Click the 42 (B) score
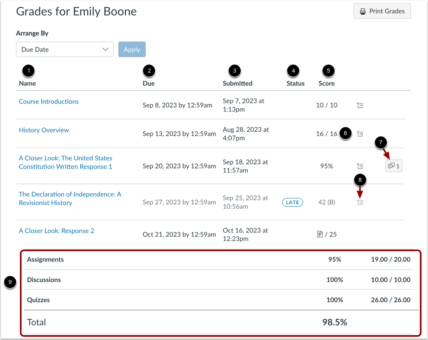The width and height of the screenshot is (428, 340). tap(327, 202)
